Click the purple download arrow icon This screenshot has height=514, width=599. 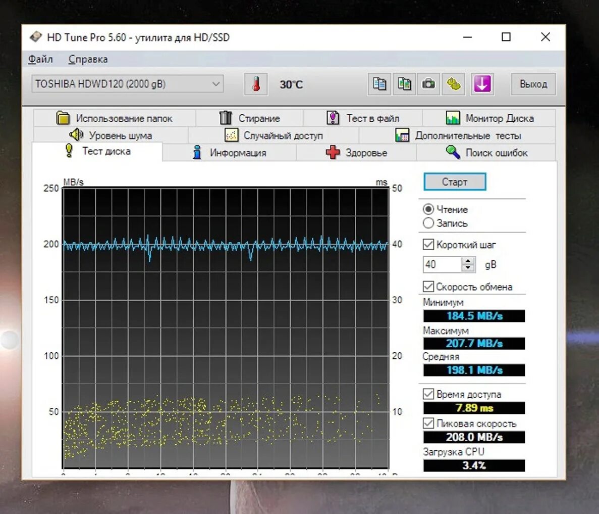[x=482, y=84]
